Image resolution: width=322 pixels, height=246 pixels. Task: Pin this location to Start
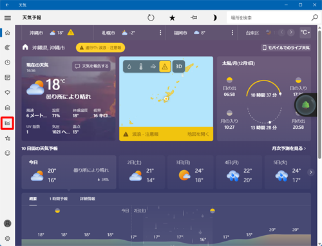(x=194, y=17)
